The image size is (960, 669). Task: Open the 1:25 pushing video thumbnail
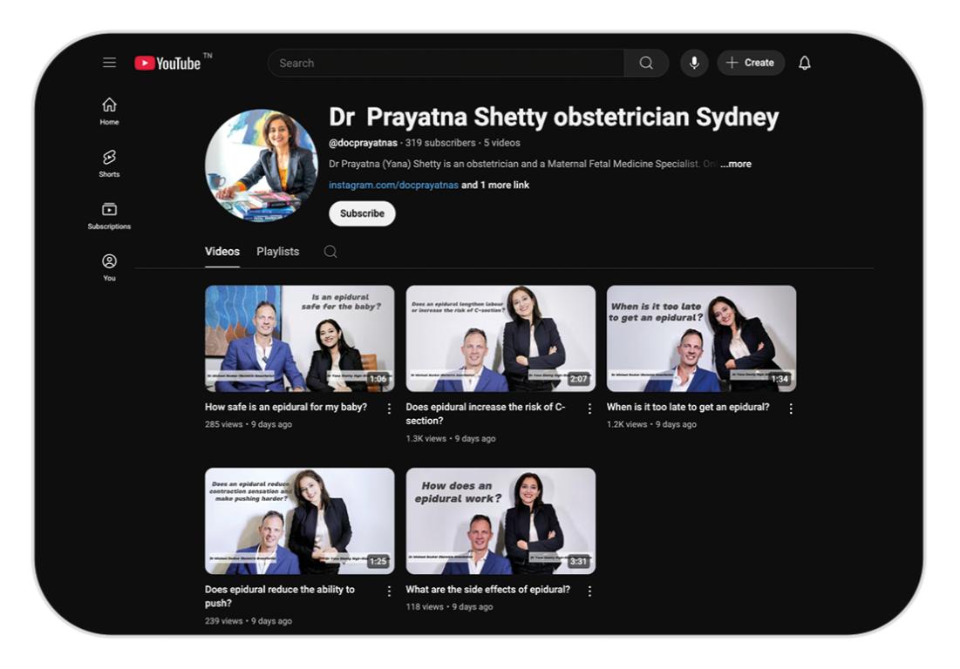(299, 521)
